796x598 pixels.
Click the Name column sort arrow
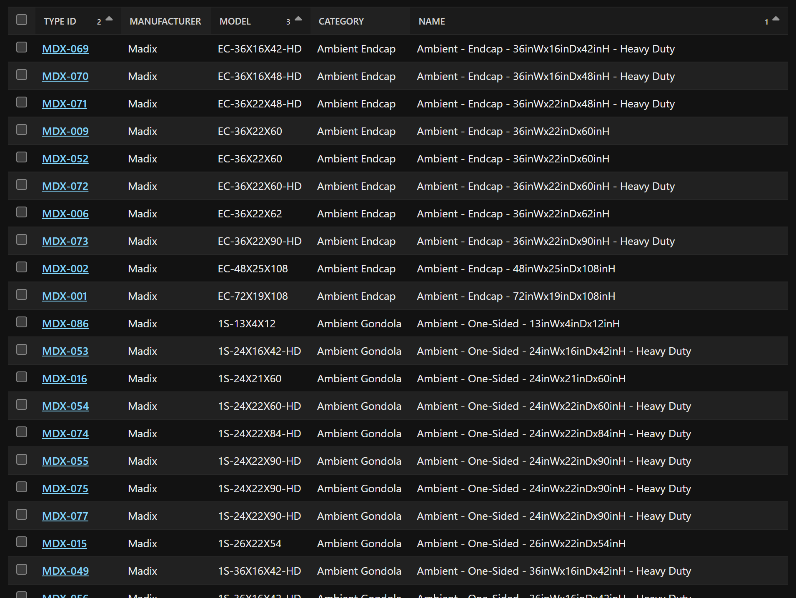(x=776, y=19)
